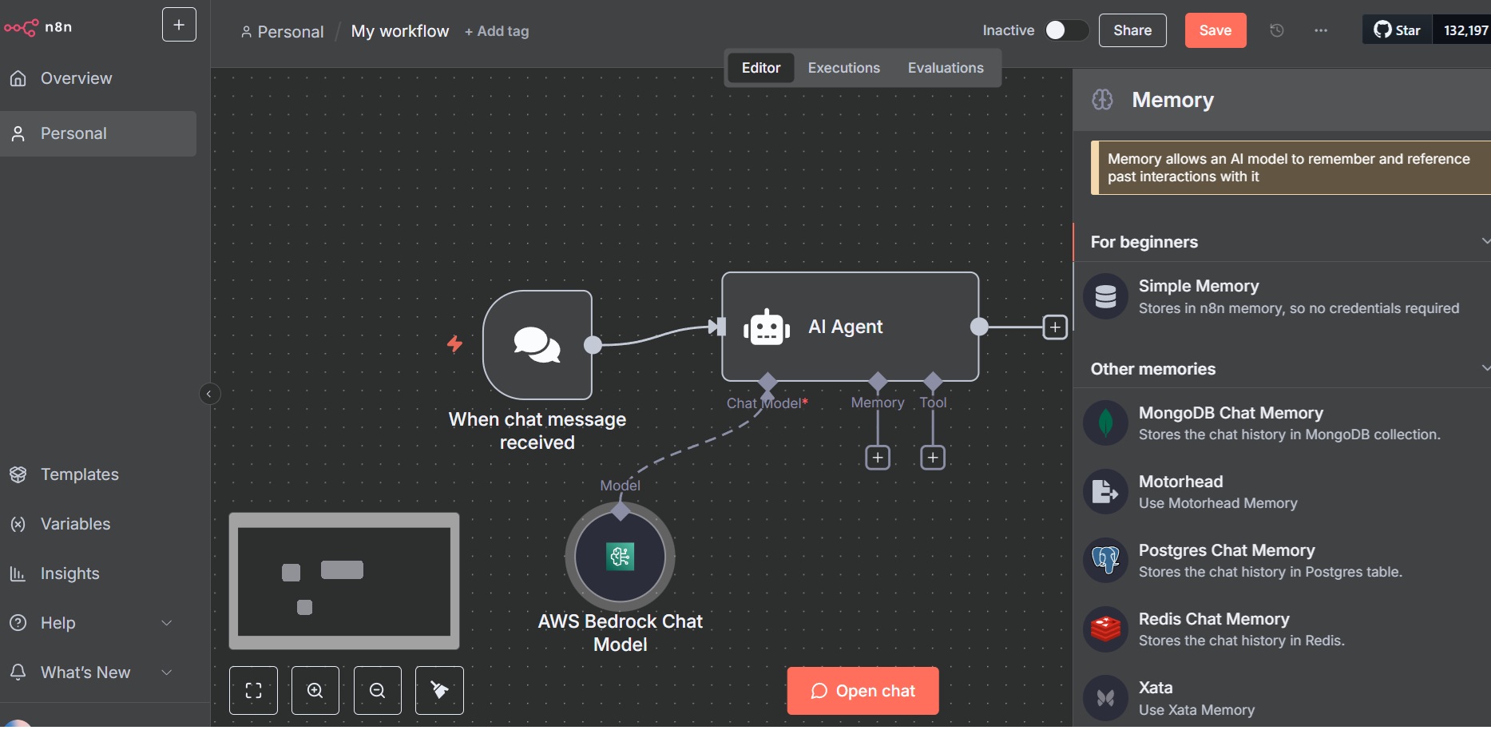Viewport: 1491px width, 730px height.
Task: Choose the Xata memory option
Action: pos(1282,698)
